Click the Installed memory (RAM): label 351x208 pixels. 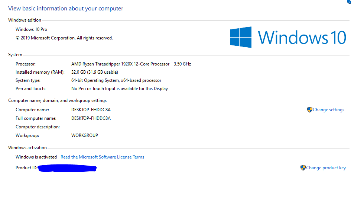tap(40, 72)
